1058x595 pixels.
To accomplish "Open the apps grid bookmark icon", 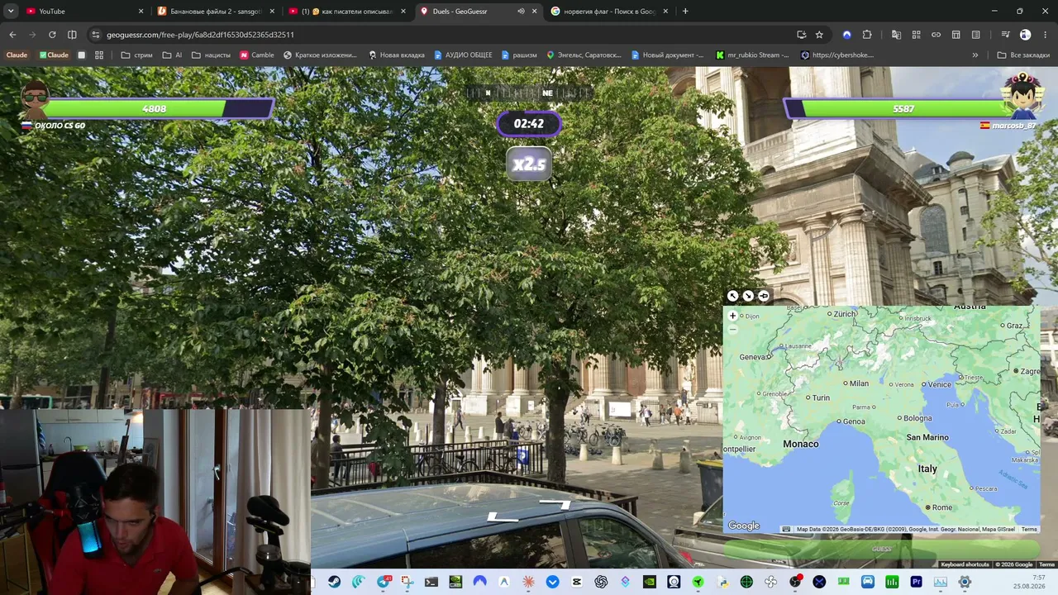I will coord(99,55).
